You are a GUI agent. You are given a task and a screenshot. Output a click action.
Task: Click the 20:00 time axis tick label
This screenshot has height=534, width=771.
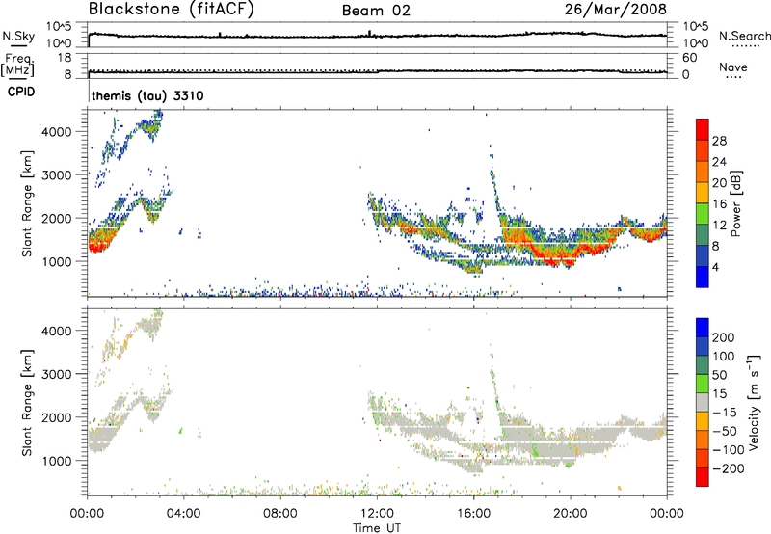tap(571, 514)
